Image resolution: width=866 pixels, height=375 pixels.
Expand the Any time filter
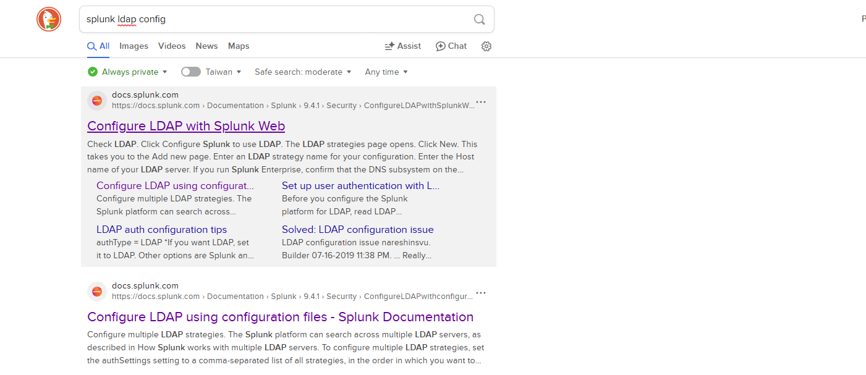(386, 72)
